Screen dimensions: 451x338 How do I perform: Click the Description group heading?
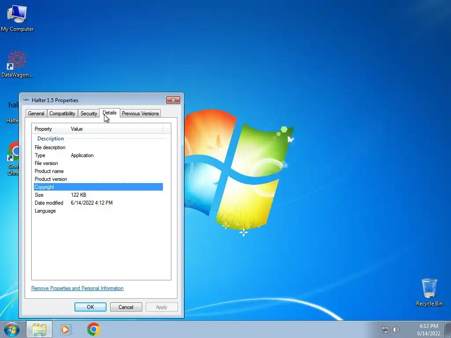(50, 139)
